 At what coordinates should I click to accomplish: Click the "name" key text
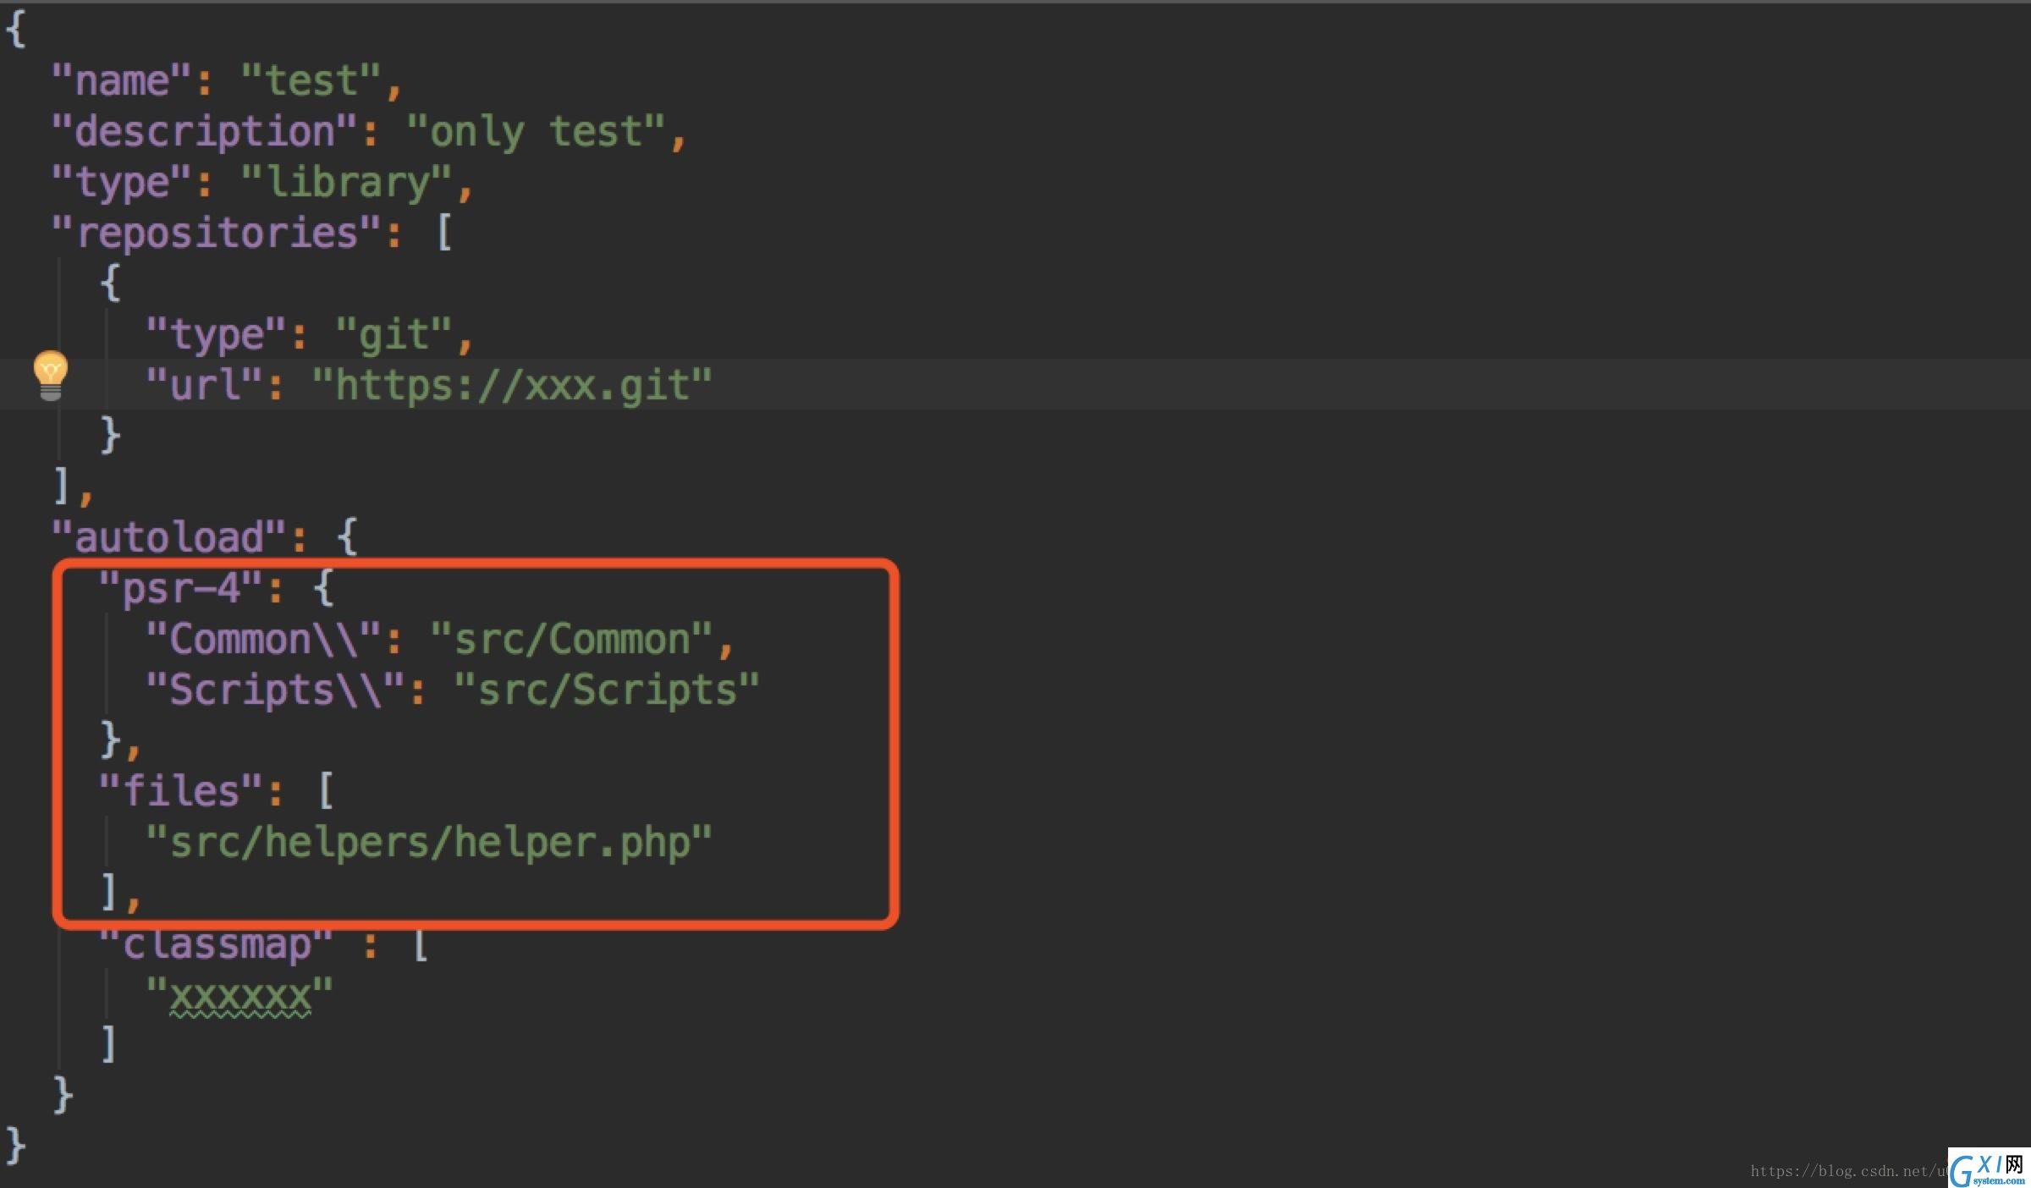point(121,81)
